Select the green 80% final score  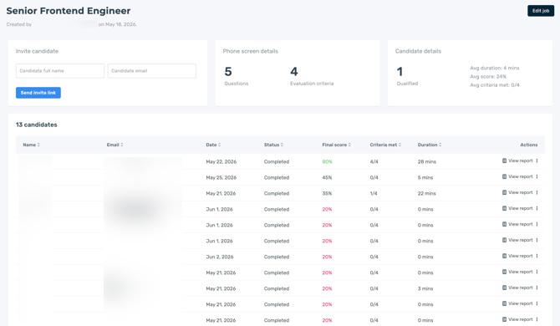click(327, 162)
